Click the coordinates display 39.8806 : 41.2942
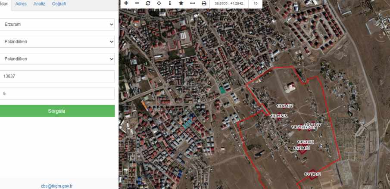 point(229,3)
